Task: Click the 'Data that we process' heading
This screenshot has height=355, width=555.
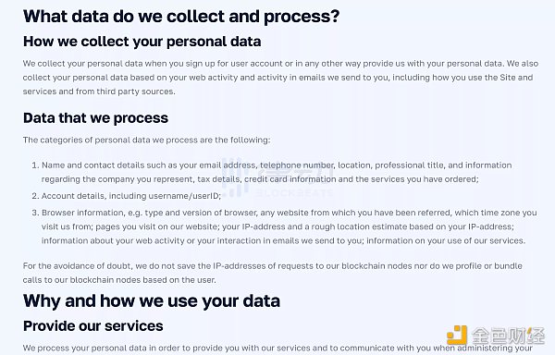Action: (x=95, y=118)
